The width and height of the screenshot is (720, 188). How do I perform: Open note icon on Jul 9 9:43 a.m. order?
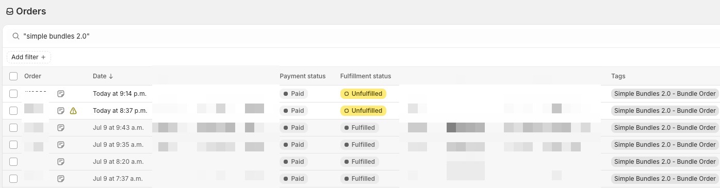[x=61, y=128]
